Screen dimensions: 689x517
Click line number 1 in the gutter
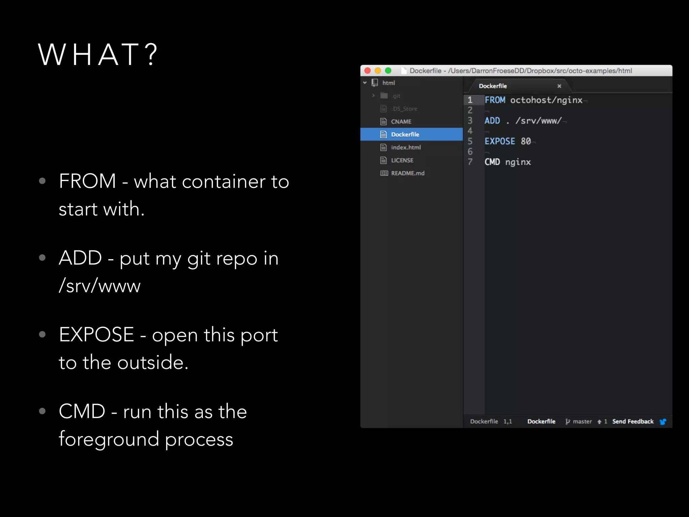(470, 100)
